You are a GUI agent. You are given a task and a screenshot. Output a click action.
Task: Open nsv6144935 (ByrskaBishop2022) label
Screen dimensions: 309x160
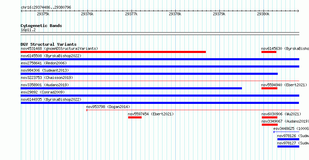(x=51, y=99)
